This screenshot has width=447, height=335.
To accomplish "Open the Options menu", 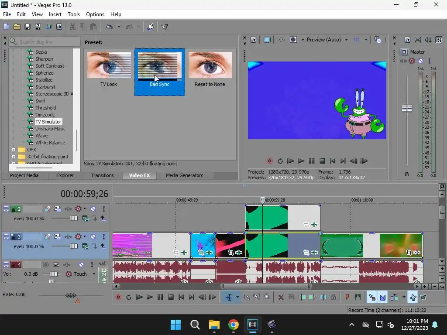I will pyautogui.click(x=95, y=14).
